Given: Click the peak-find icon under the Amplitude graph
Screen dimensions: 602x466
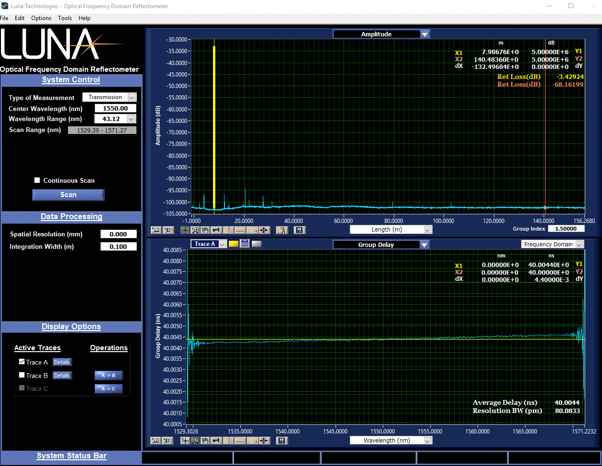Looking at the screenshot, I should 282,230.
